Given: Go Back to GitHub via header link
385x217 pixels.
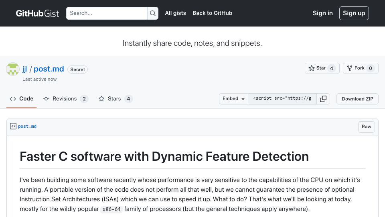Looking at the screenshot, I should [213, 13].
